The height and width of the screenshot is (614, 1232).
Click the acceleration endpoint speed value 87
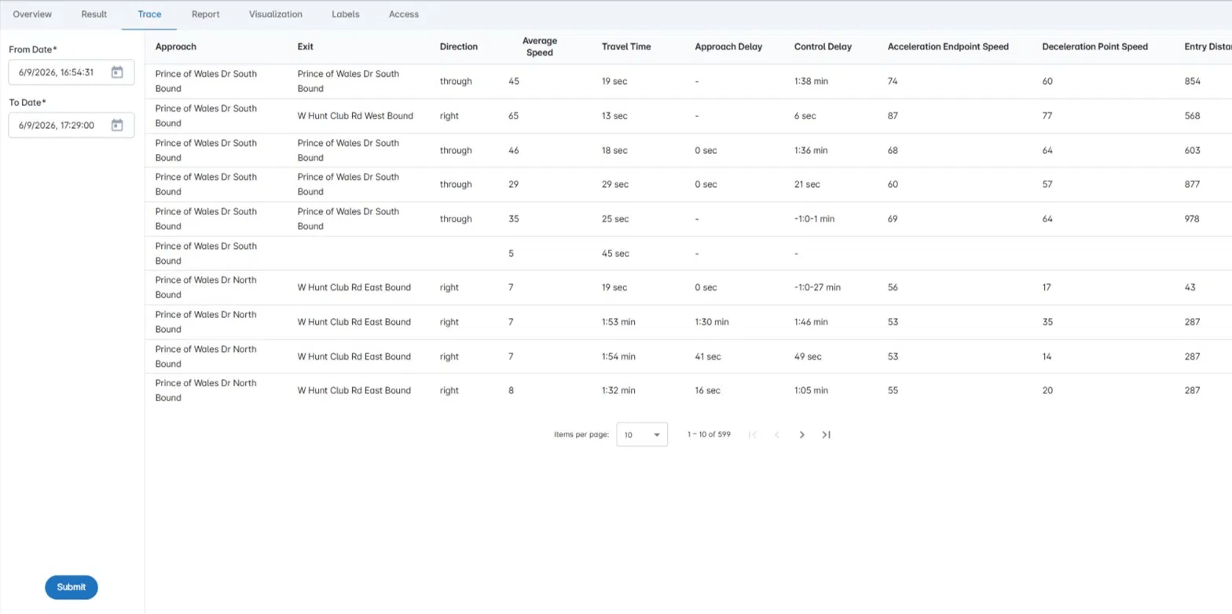click(893, 115)
